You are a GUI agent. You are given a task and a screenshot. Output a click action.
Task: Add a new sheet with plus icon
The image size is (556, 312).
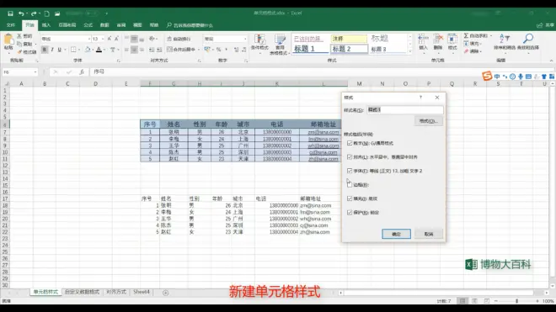point(166,293)
